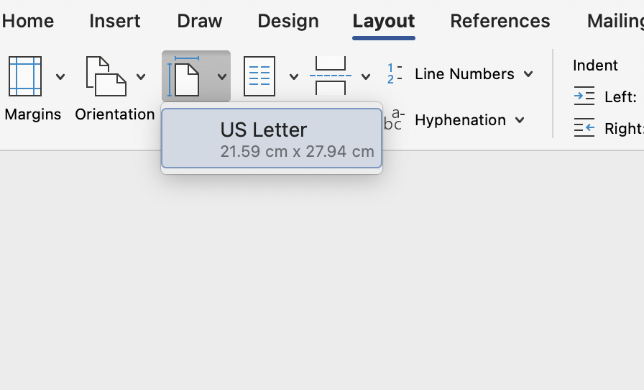644x390 pixels.
Task: Click the page Size icon
Action: point(185,76)
